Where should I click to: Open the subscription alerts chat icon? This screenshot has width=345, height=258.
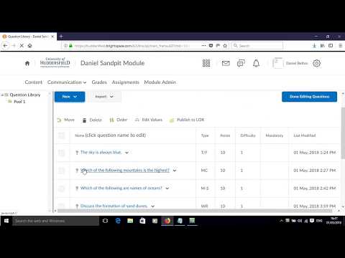tap(241, 63)
